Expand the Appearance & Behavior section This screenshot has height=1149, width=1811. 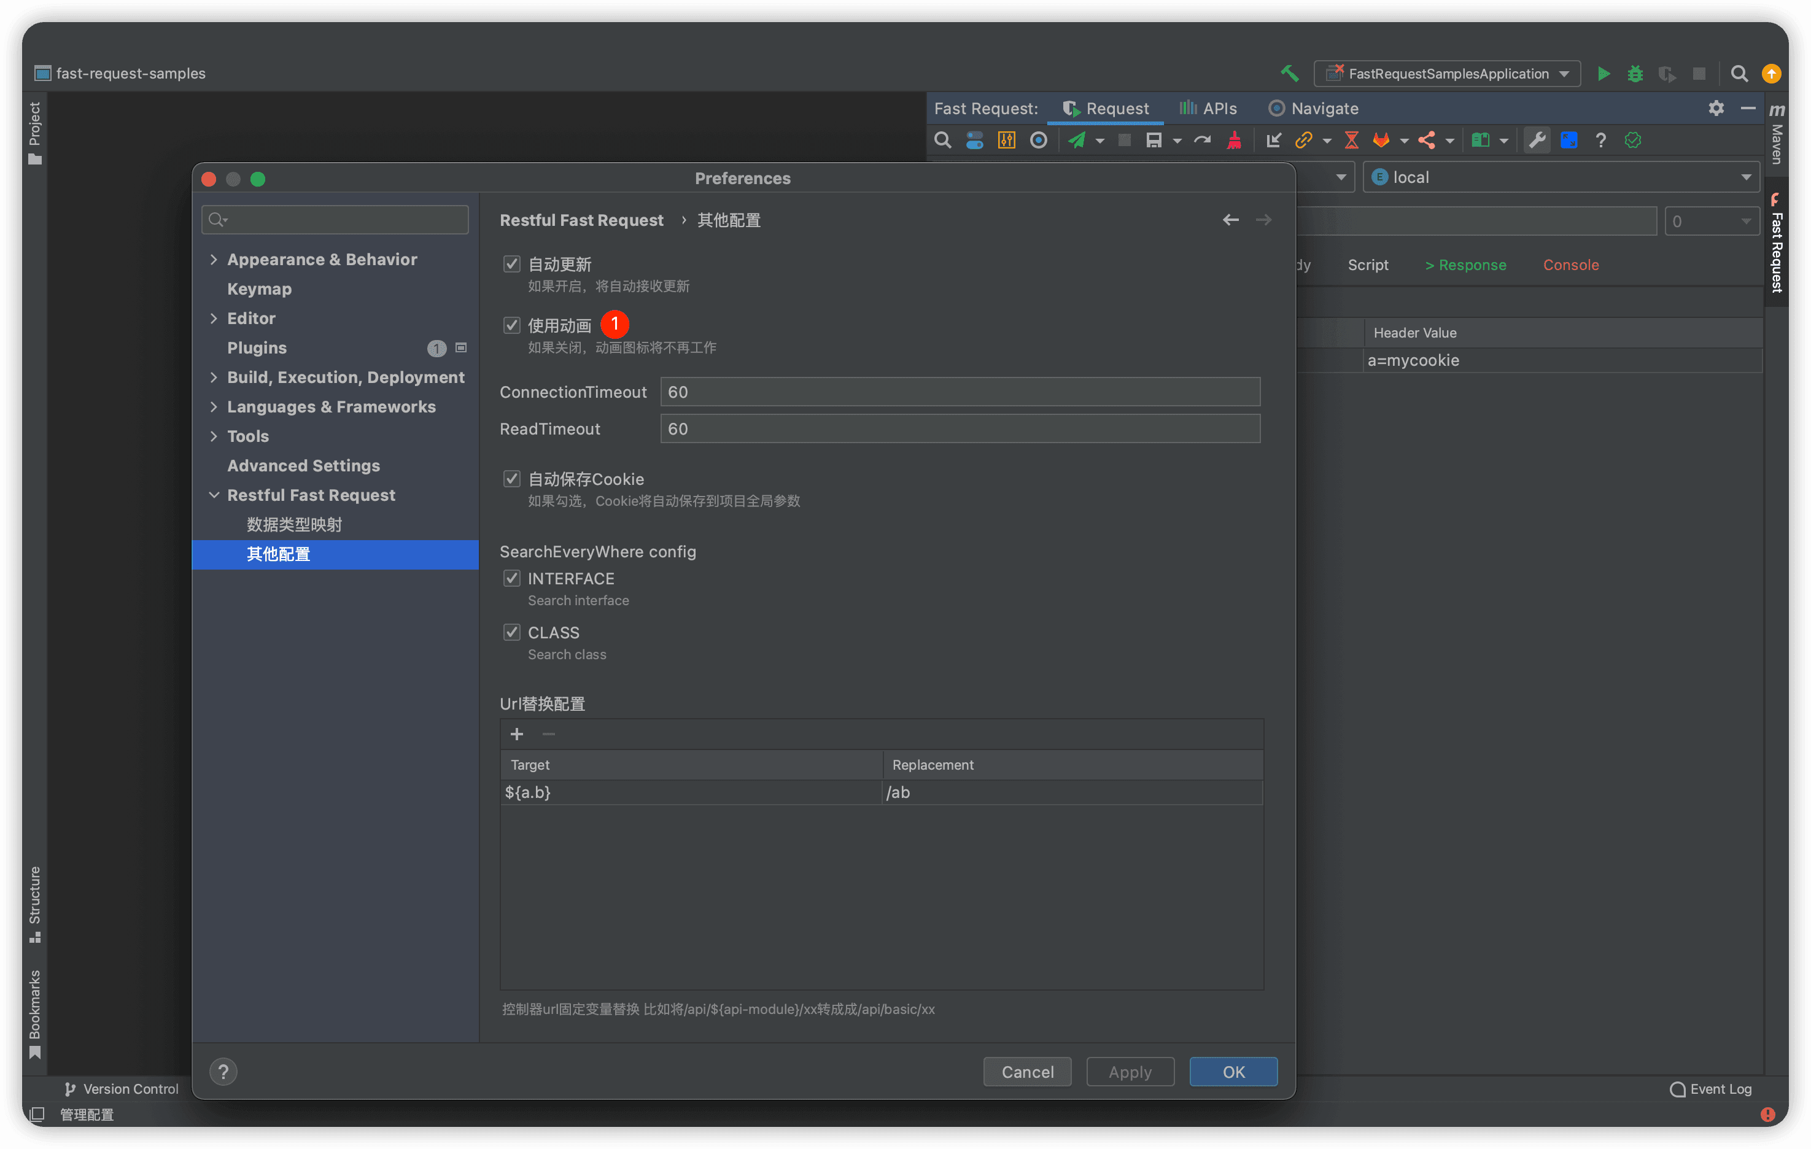pos(214,258)
